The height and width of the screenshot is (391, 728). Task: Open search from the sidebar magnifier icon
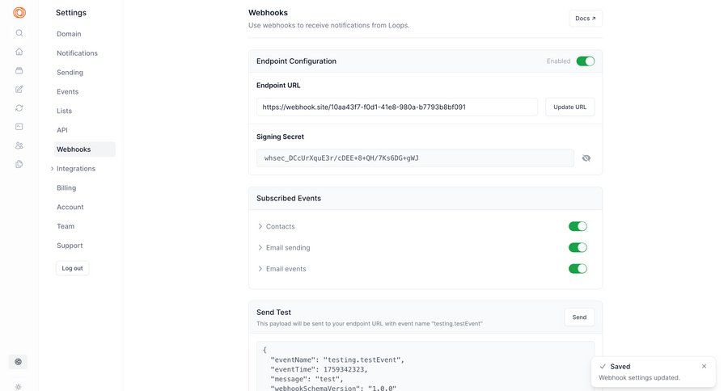point(19,33)
